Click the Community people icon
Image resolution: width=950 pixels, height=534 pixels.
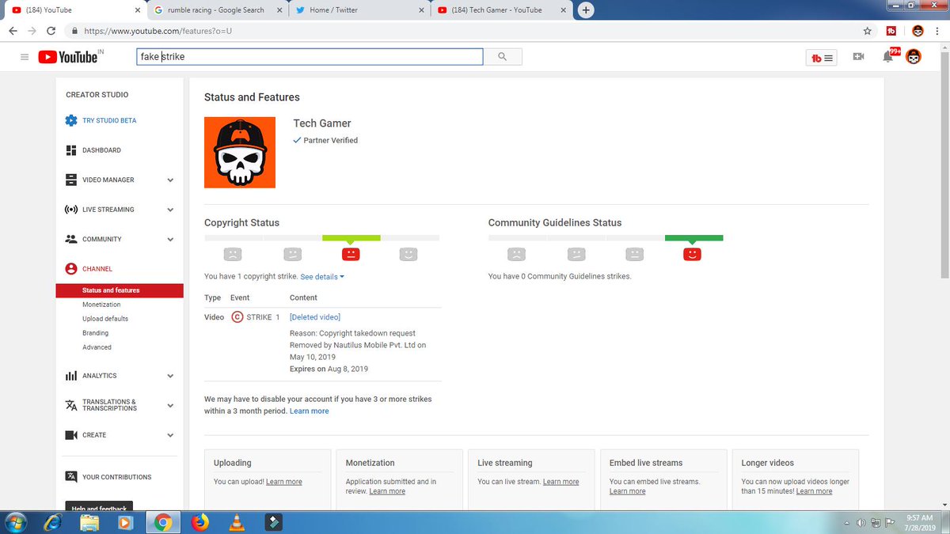71,239
